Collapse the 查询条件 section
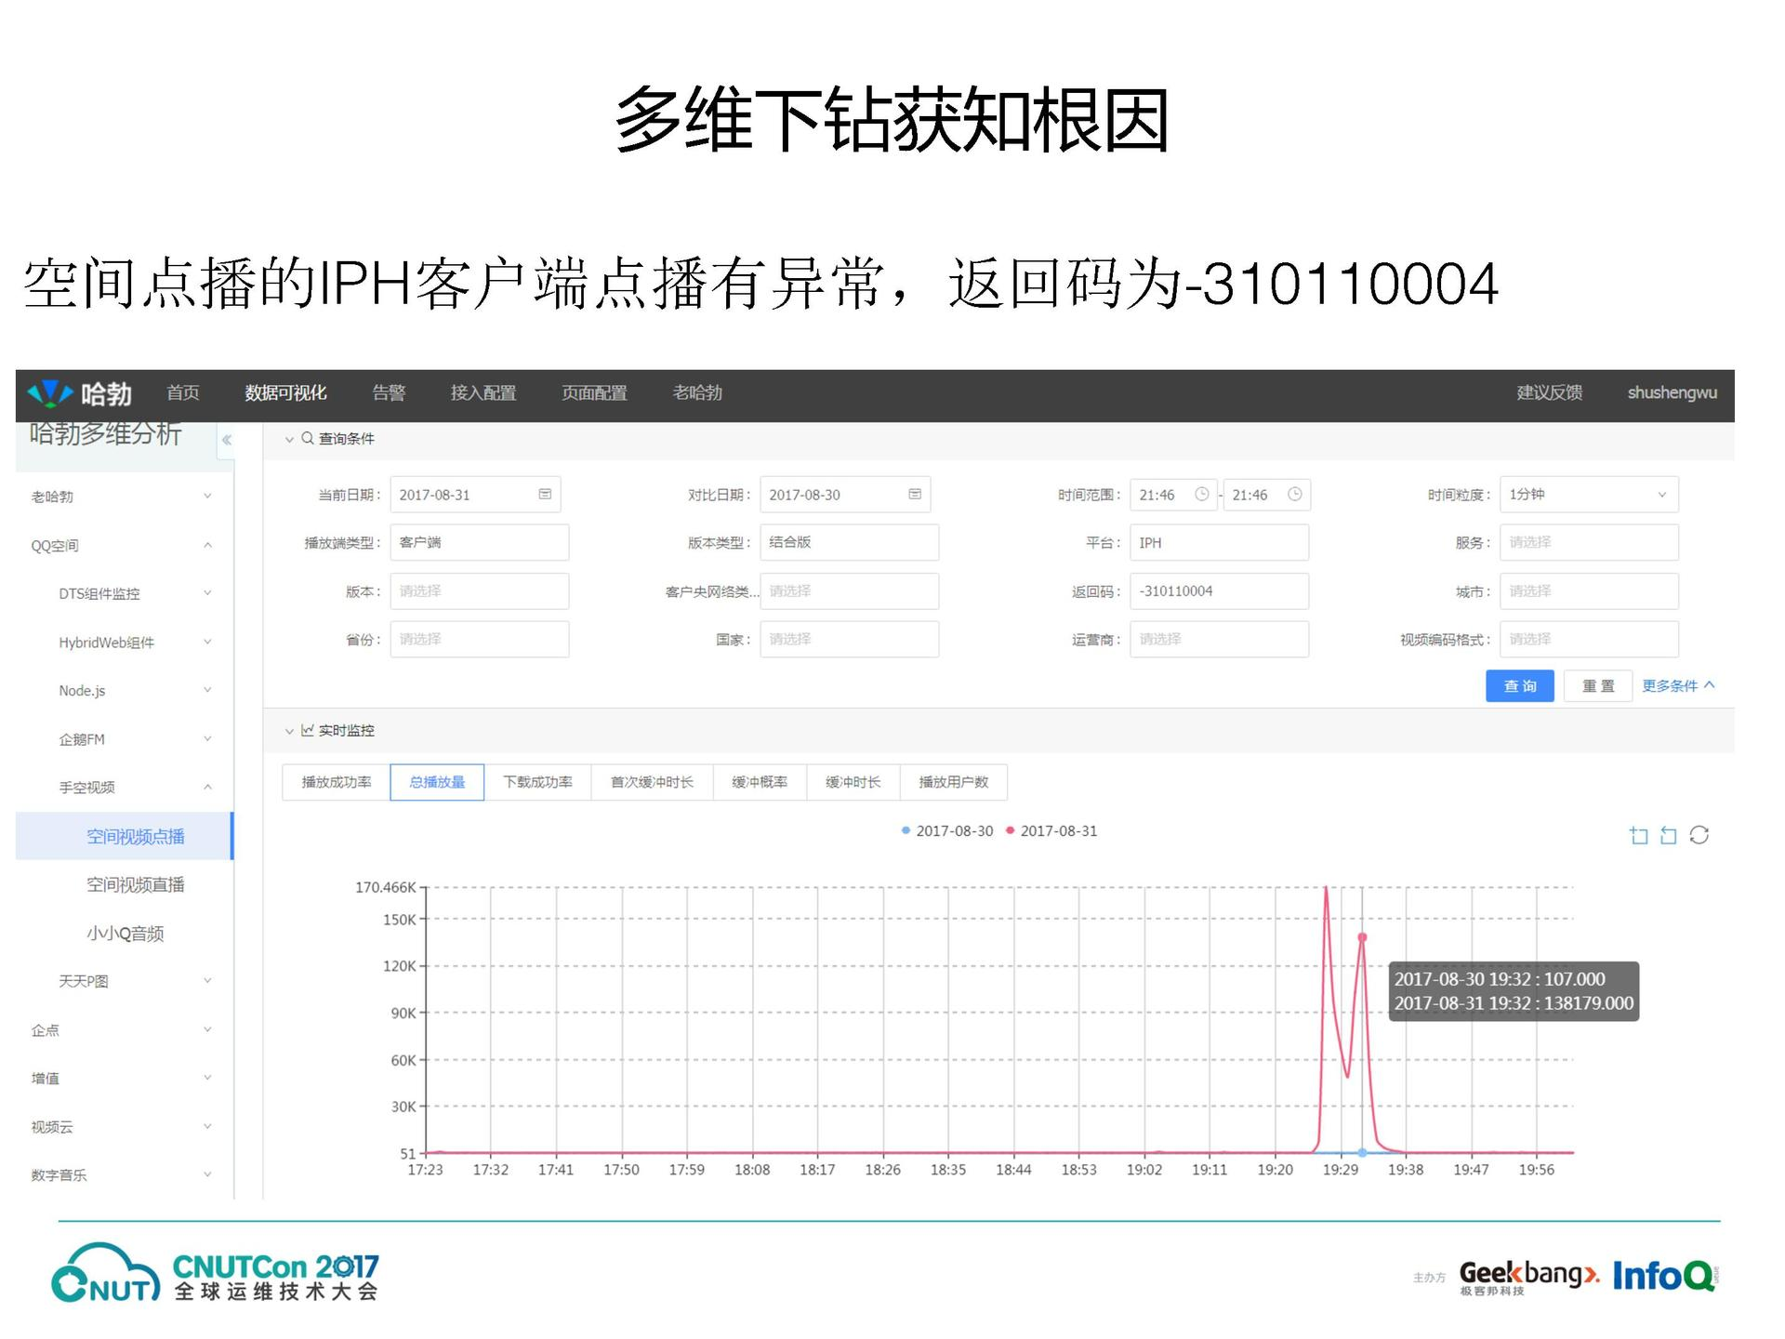This screenshot has height=1339, width=1785. [289, 439]
